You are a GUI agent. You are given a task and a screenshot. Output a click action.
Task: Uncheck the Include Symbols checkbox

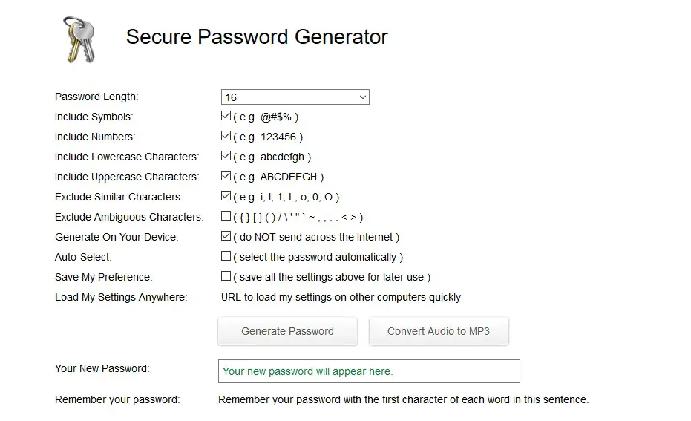point(226,117)
